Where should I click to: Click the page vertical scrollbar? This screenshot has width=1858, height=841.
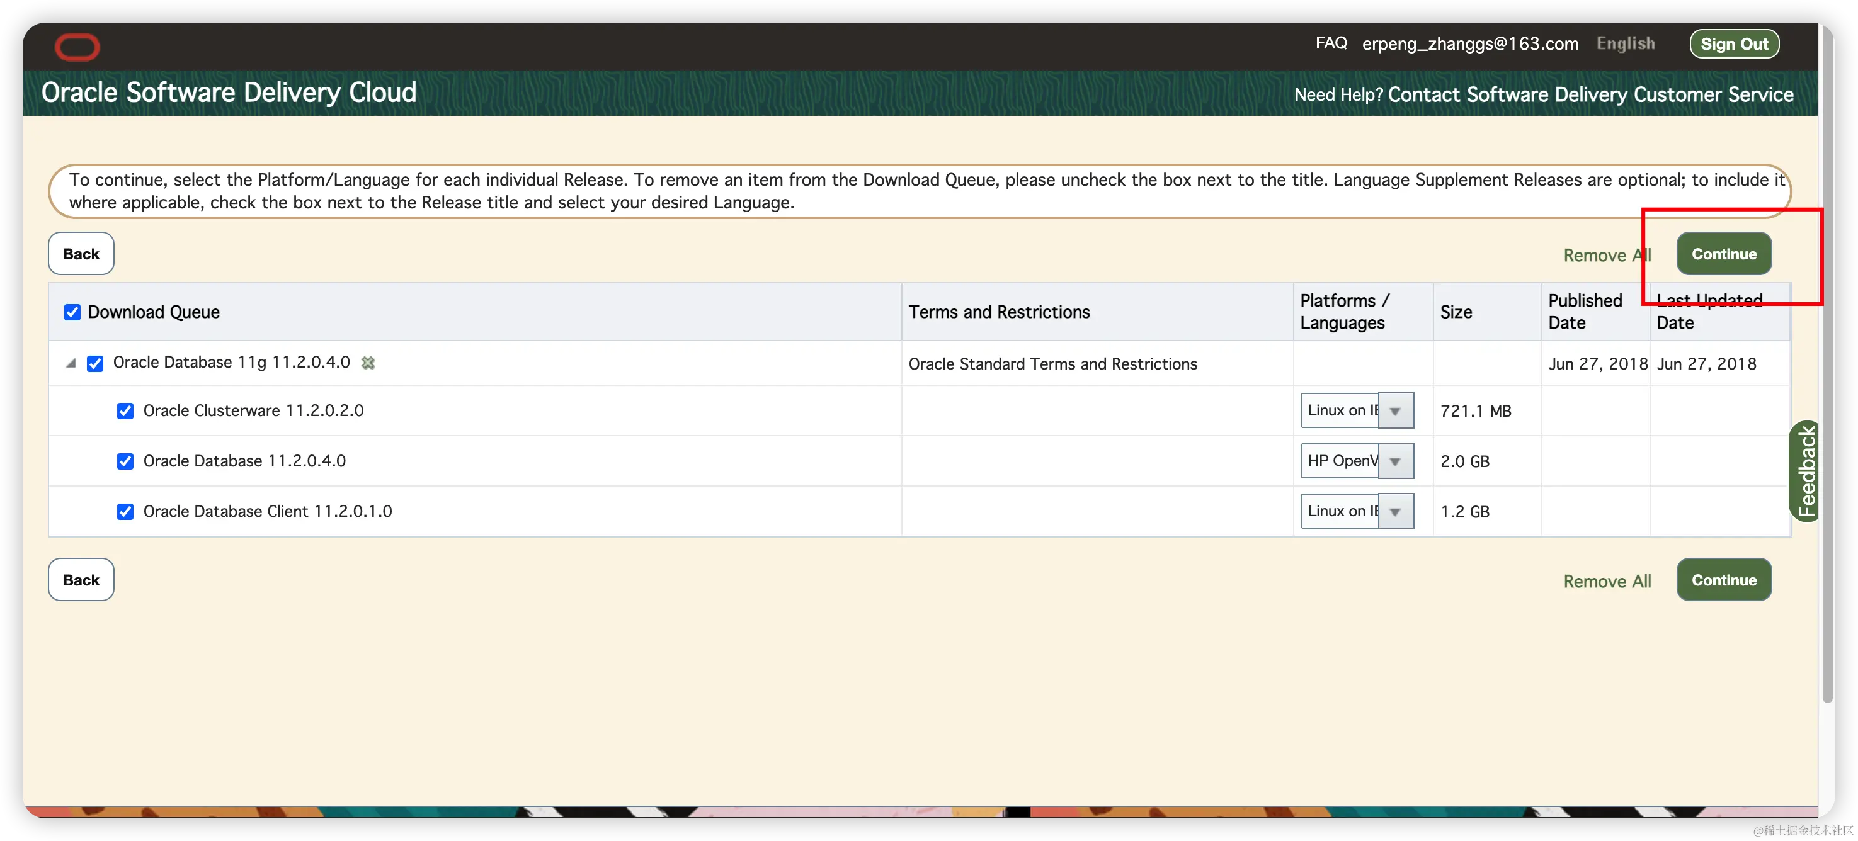[1827, 360]
